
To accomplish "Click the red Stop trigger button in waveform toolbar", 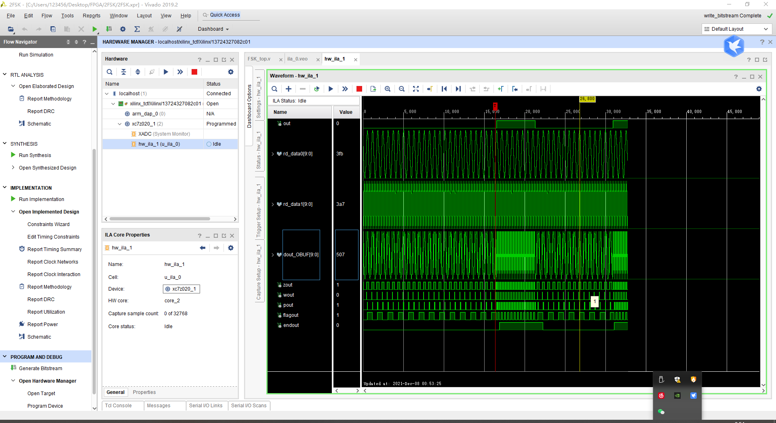I will pos(359,89).
